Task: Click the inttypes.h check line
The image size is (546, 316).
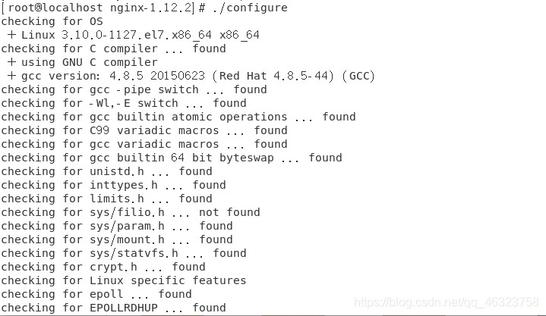Action: coord(113,185)
